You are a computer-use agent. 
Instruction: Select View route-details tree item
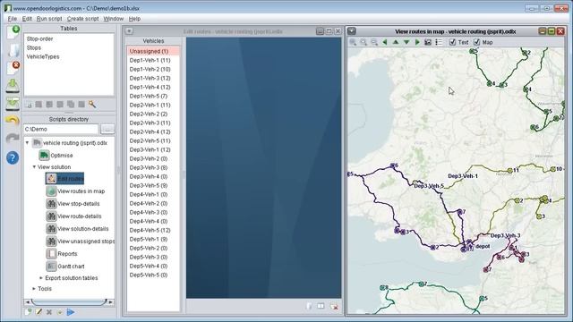point(73,216)
